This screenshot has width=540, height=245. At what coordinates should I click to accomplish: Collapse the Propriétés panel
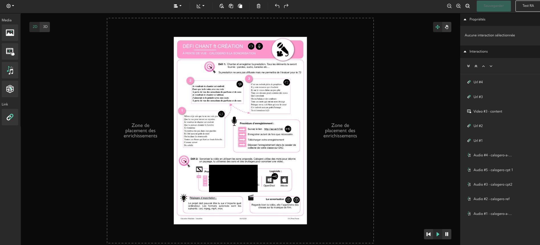coord(465,19)
